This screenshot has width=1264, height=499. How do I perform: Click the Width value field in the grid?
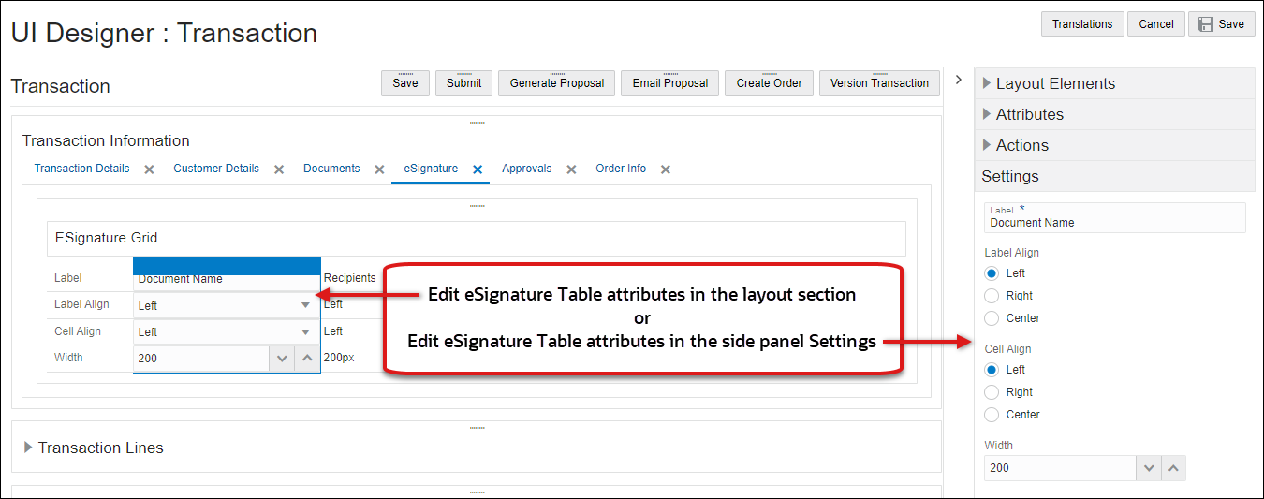pyautogui.click(x=201, y=358)
